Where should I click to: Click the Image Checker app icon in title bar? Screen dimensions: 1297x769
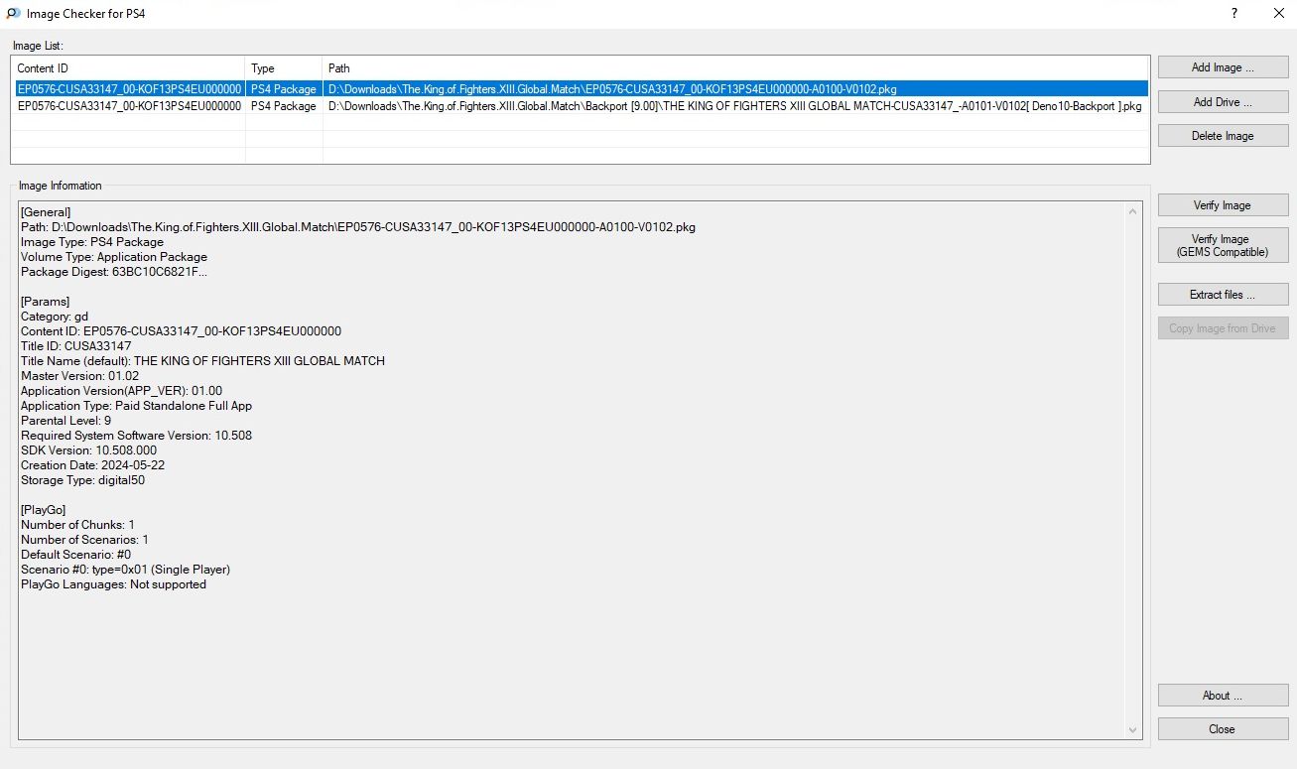tap(14, 14)
